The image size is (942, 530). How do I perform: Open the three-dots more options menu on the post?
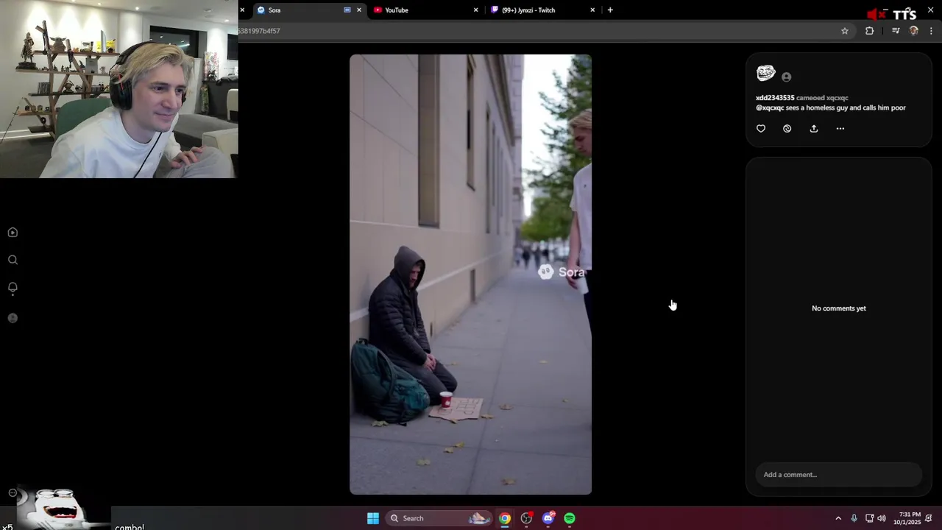click(x=840, y=129)
